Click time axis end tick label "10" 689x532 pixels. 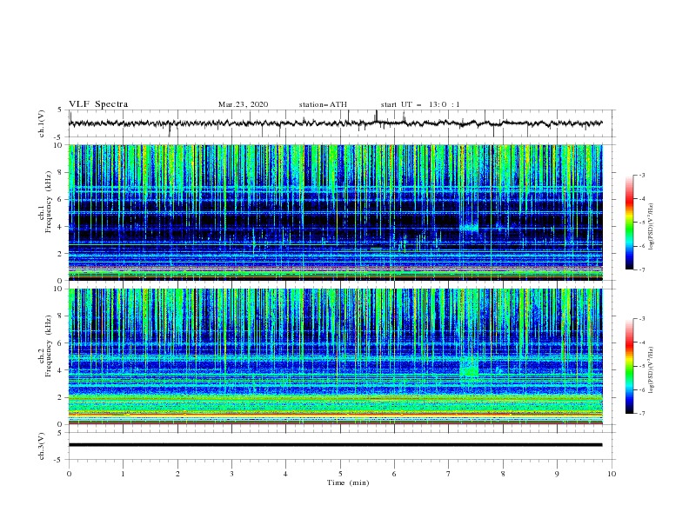[612, 474]
